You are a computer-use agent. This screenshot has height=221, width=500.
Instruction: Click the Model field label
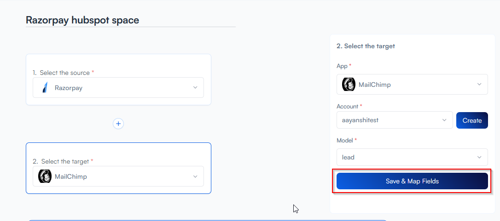click(x=346, y=140)
